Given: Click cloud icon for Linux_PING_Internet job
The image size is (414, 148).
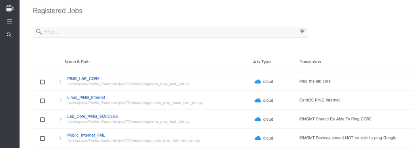Looking at the screenshot, I should tap(258, 101).
